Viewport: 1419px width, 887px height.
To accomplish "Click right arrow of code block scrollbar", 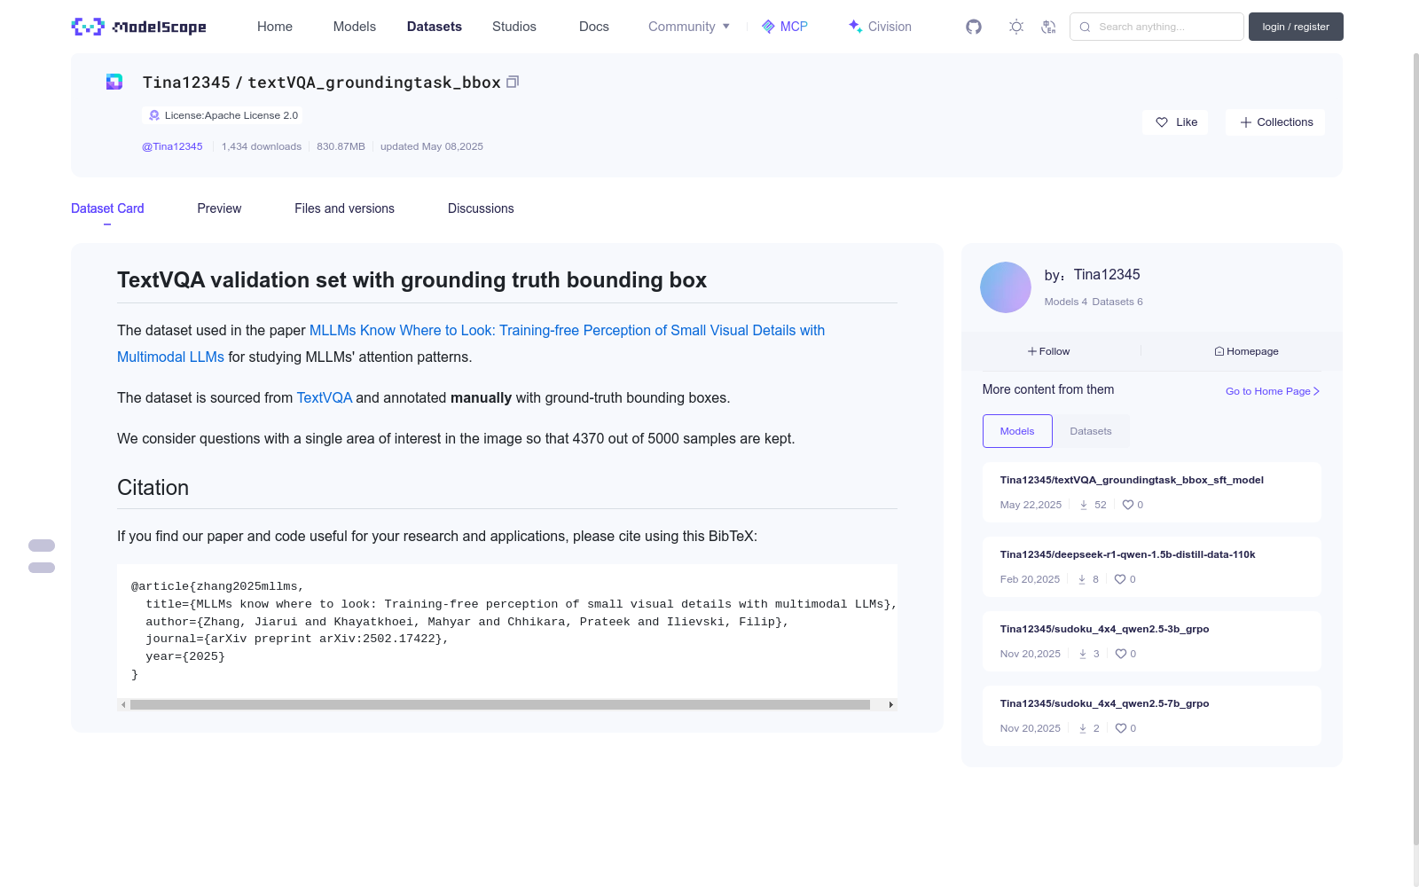I will pos(890,704).
